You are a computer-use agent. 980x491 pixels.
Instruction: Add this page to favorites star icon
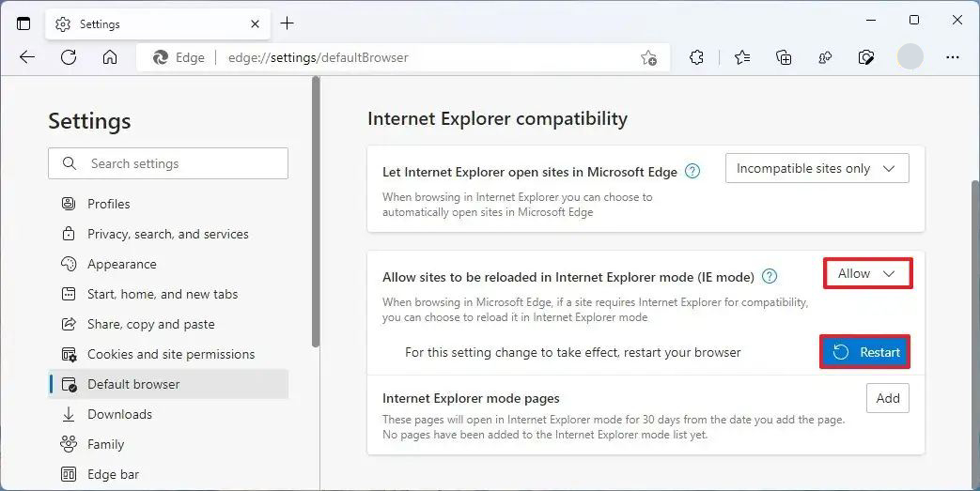(x=648, y=57)
